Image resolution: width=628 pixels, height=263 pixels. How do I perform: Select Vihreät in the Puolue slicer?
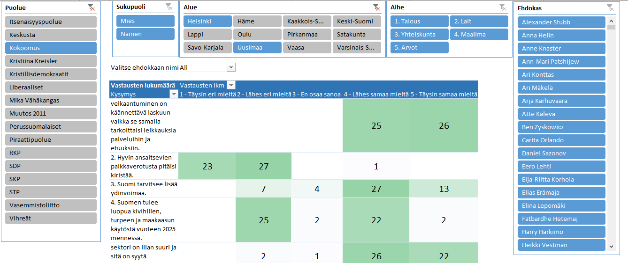(51, 219)
